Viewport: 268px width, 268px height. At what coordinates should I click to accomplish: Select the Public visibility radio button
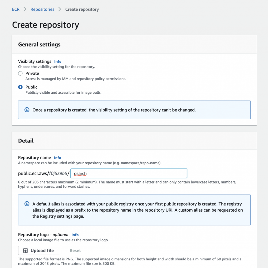(x=20, y=87)
